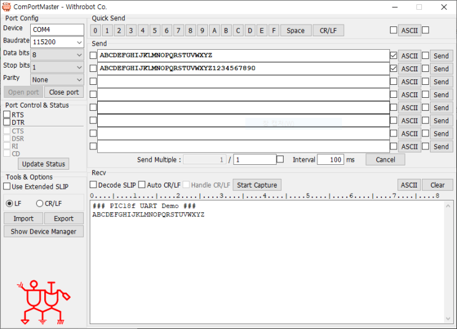Screen dimensions: 457x329
Task: Expand the Data bits dropdown
Action: point(57,55)
